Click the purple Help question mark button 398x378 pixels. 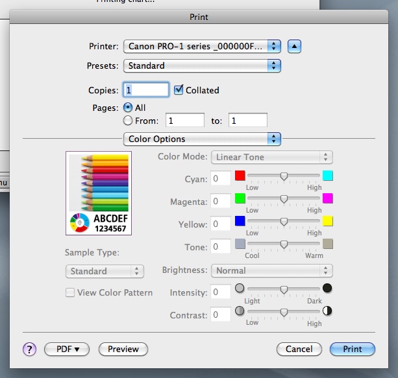(x=30, y=349)
